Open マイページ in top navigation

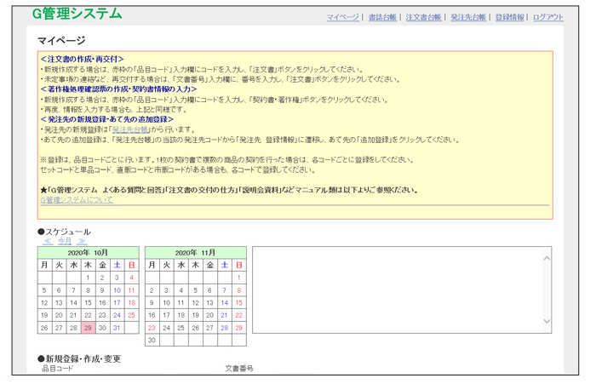(x=342, y=17)
